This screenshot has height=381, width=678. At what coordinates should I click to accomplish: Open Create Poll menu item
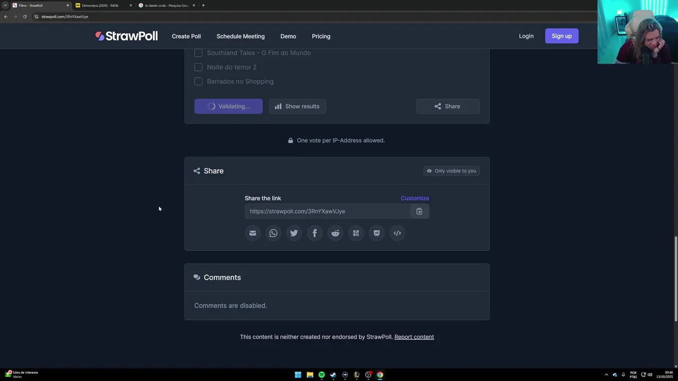186,36
